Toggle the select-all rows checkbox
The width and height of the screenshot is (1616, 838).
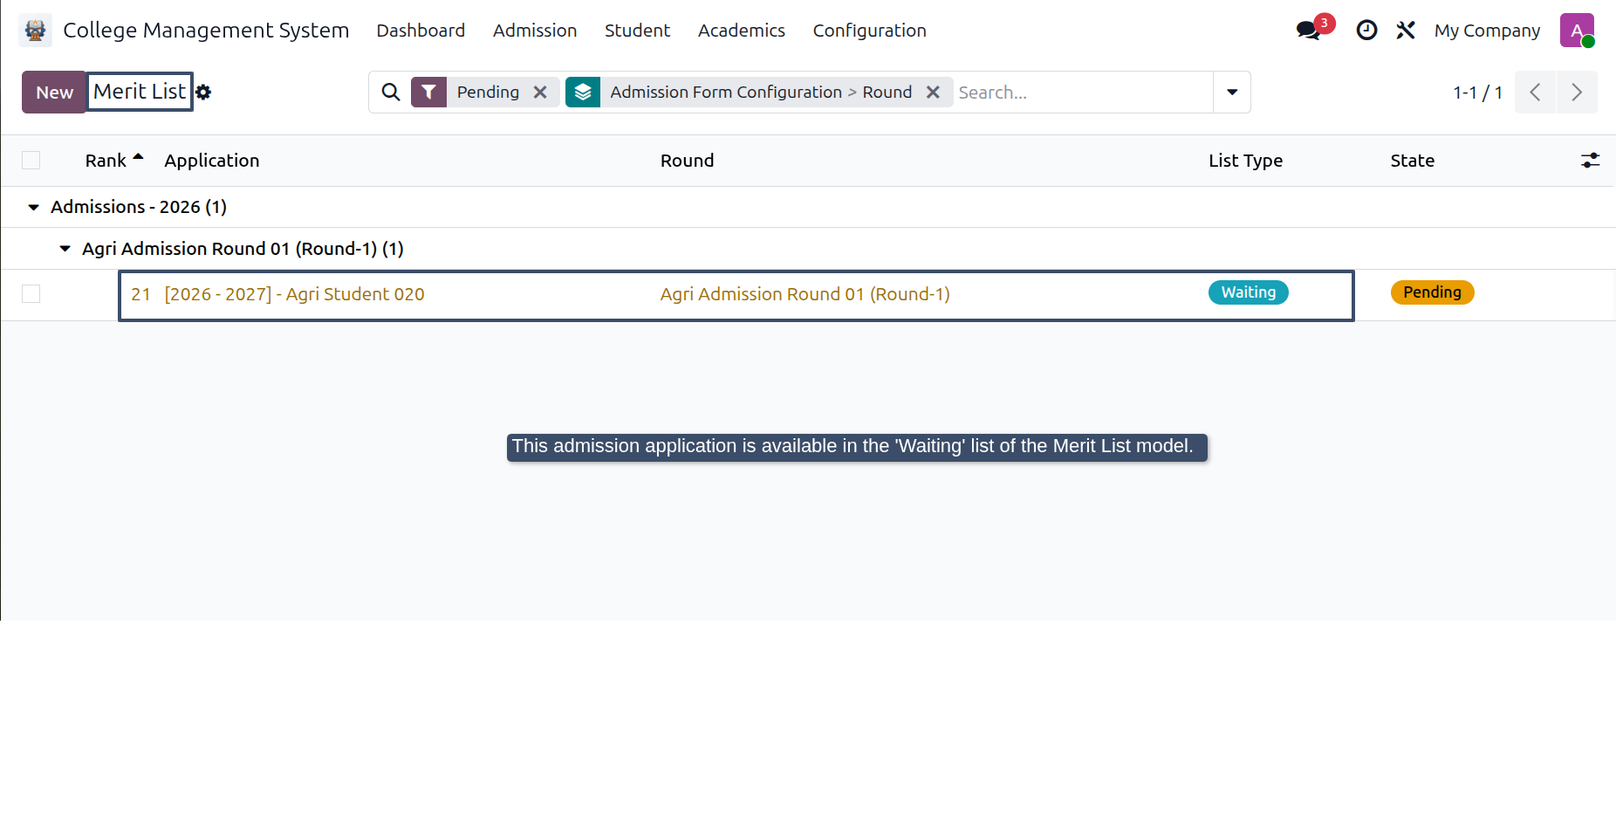(x=31, y=161)
